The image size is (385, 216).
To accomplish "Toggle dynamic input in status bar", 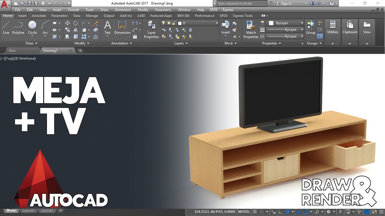I will click(274, 211).
